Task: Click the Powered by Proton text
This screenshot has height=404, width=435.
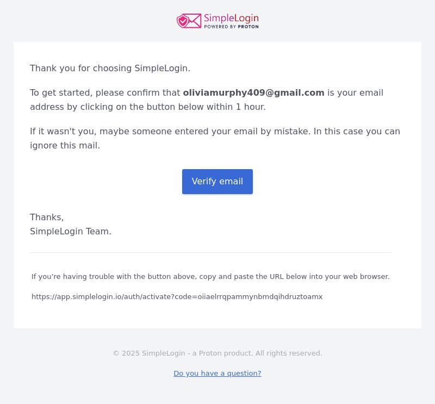Action: [231, 27]
